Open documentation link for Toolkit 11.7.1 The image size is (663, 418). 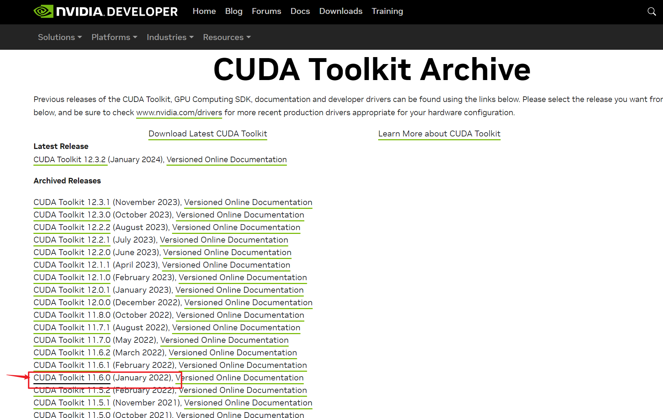tap(236, 328)
